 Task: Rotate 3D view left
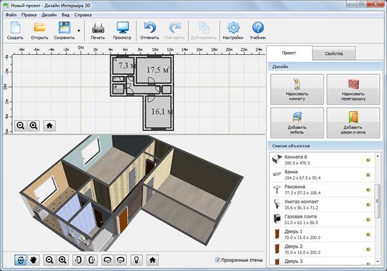pyautogui.click(x=78, y=260)
